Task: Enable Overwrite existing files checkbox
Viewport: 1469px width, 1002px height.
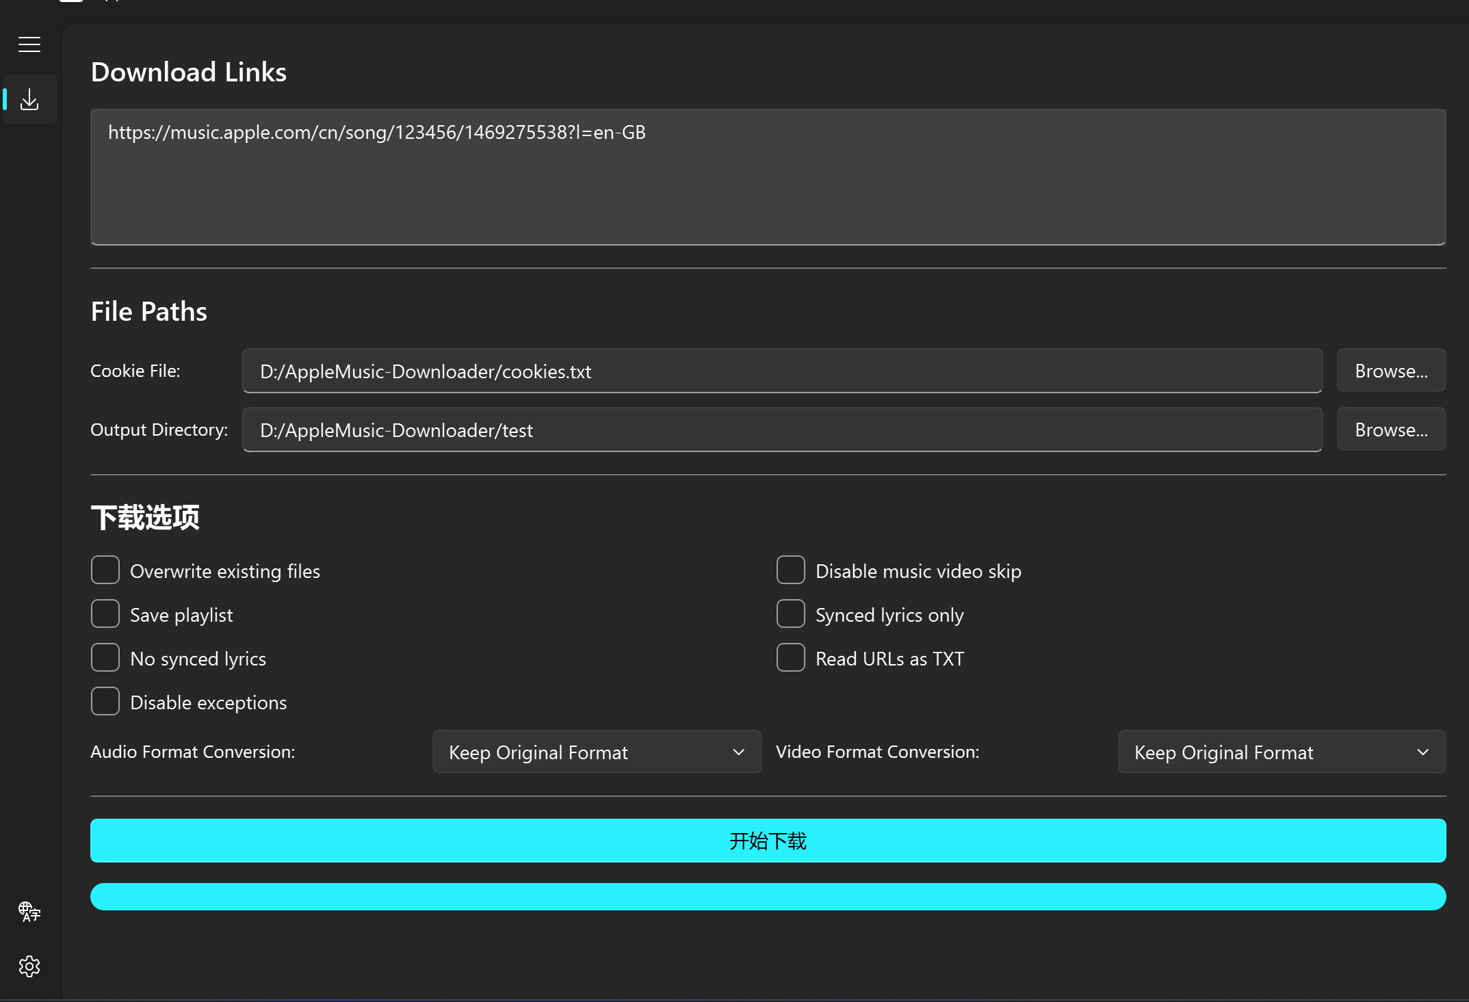Action: pos(105,570)
